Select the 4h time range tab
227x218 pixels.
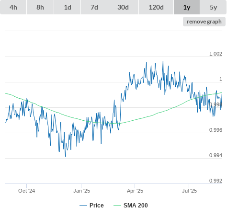13,7
